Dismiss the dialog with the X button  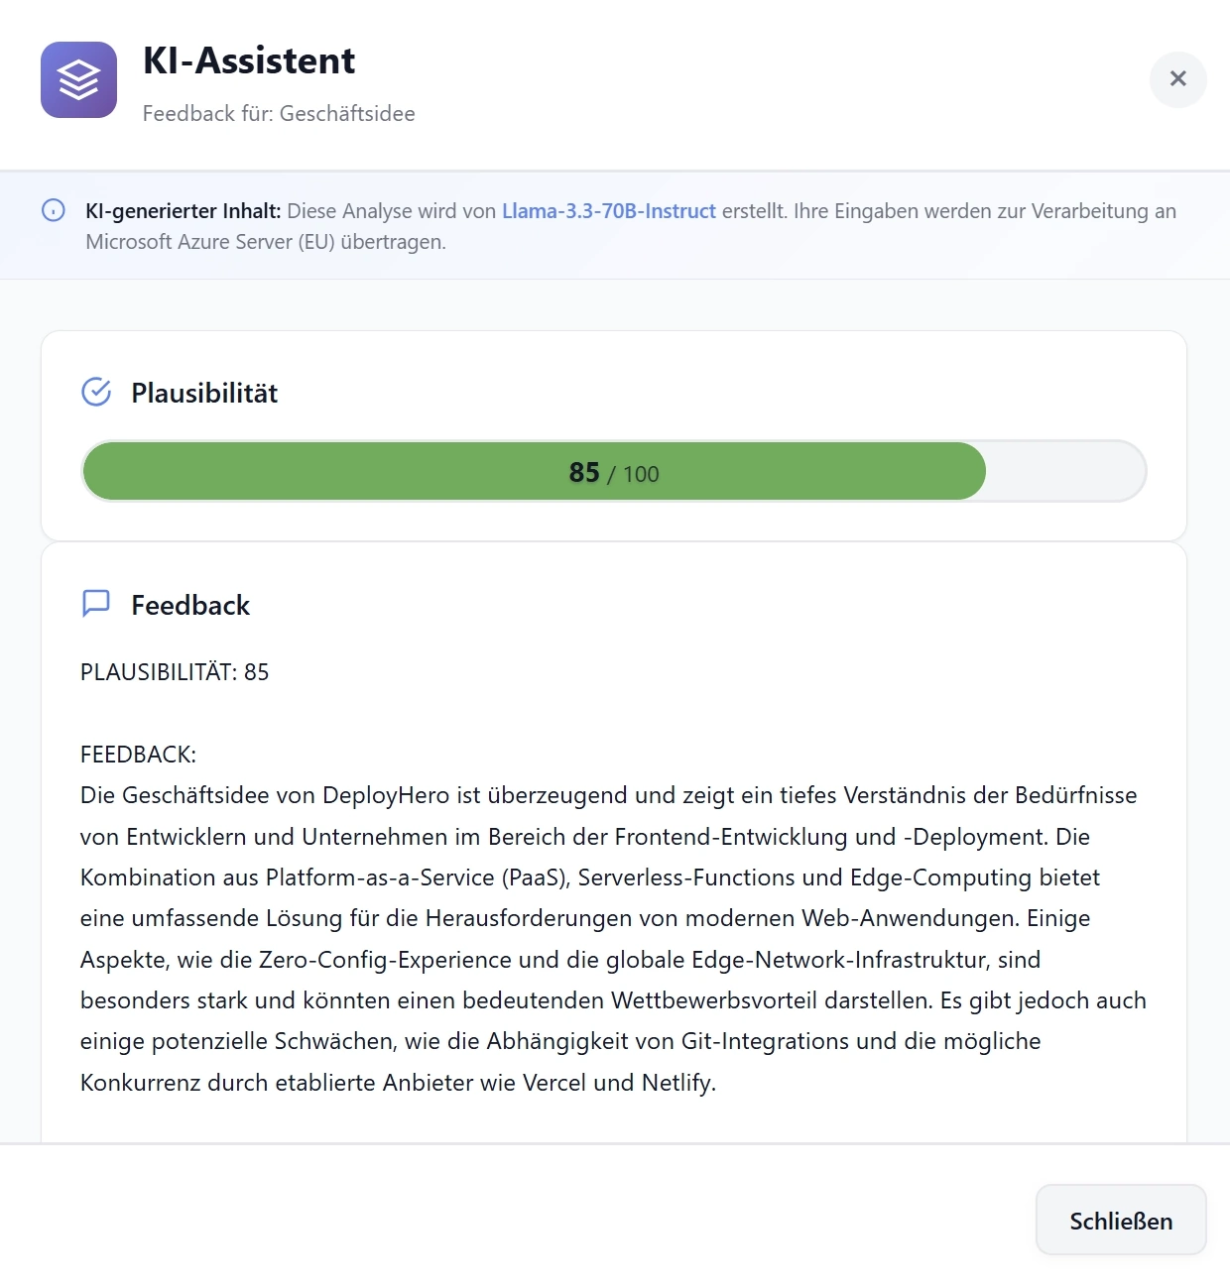click(1177, 79)
